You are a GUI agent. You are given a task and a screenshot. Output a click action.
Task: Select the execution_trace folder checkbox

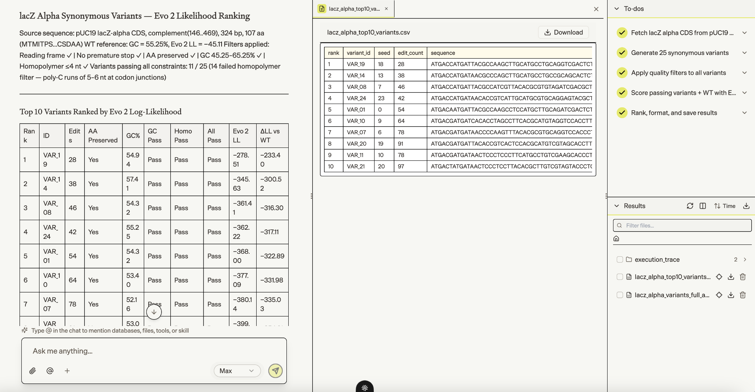[x=620, y=259]
